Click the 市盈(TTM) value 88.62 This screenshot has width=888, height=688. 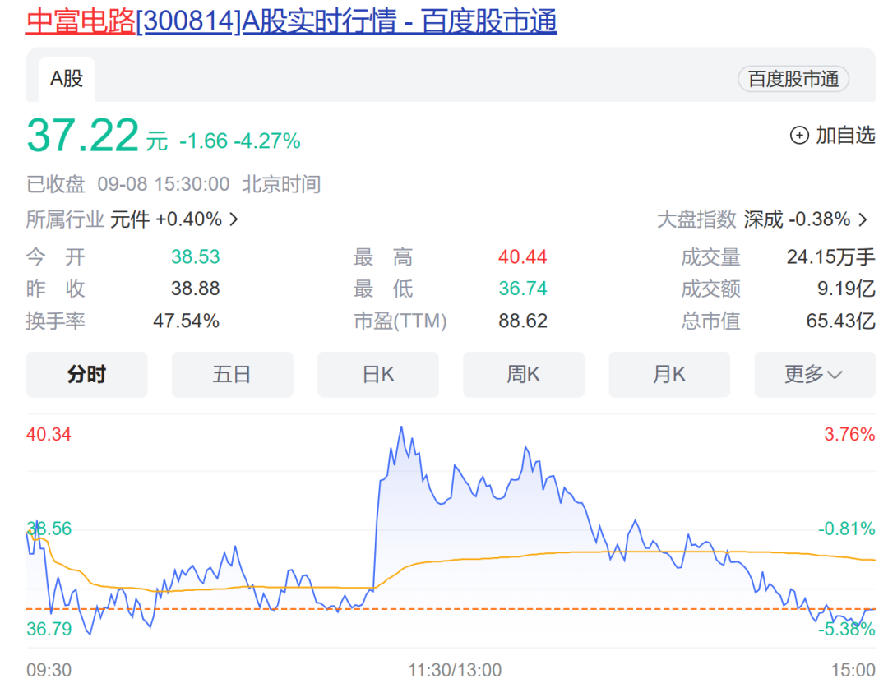point(523,321)
